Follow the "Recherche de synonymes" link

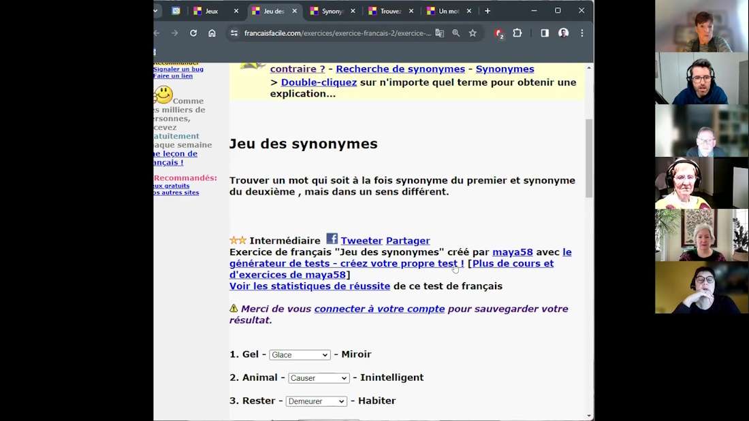click(400, 69)
